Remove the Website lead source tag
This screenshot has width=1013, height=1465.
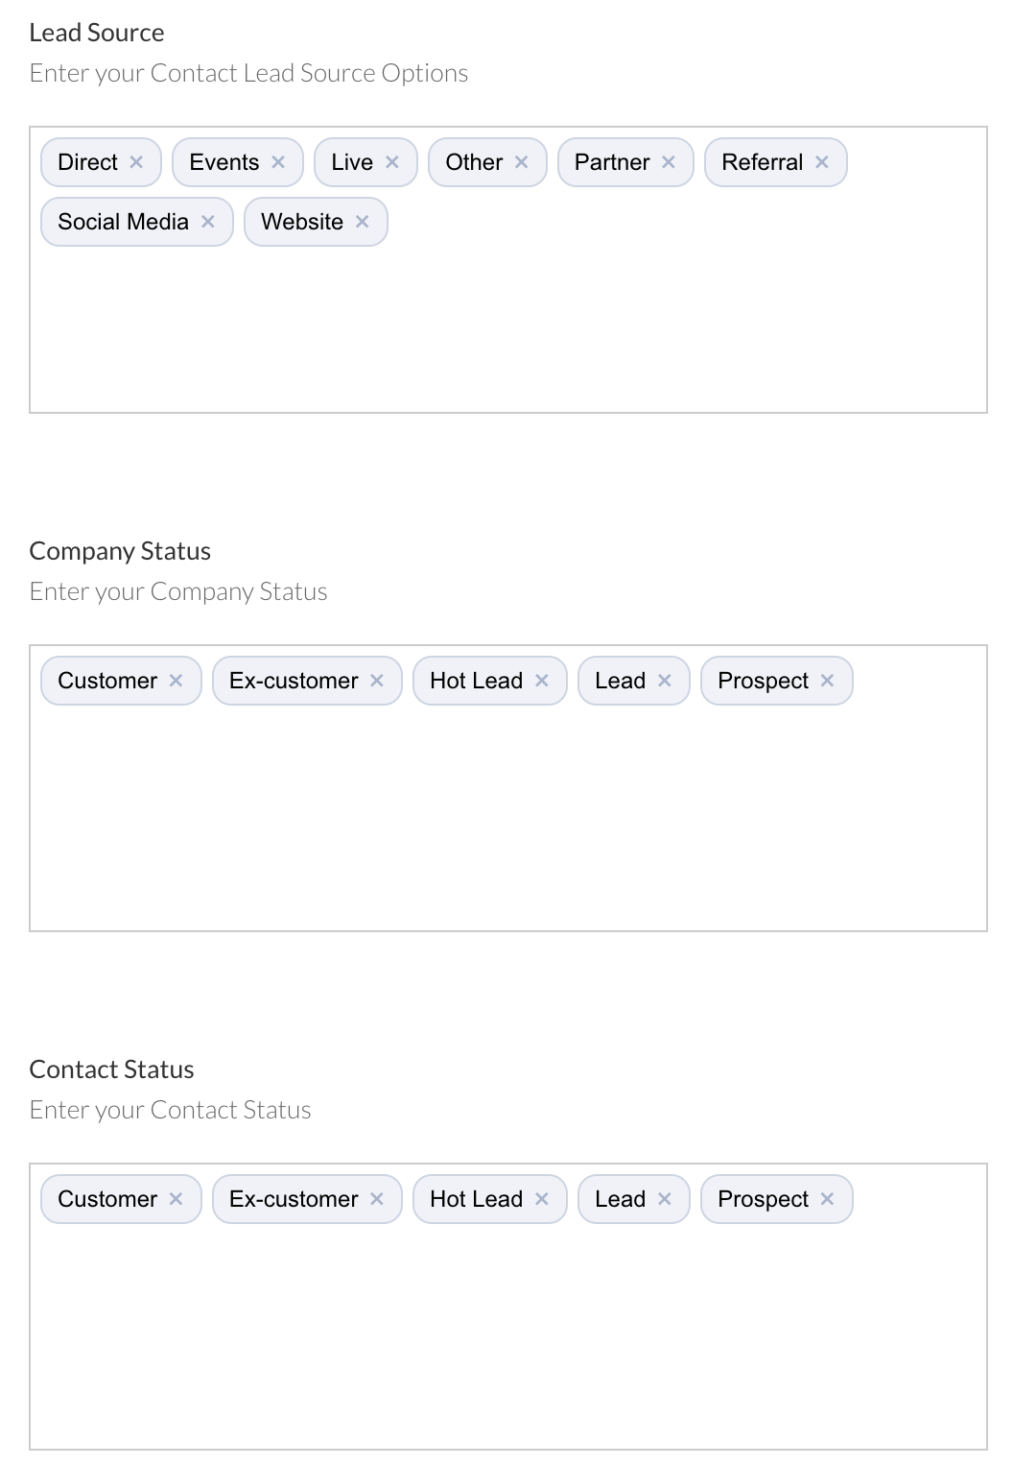coord(362,222)
